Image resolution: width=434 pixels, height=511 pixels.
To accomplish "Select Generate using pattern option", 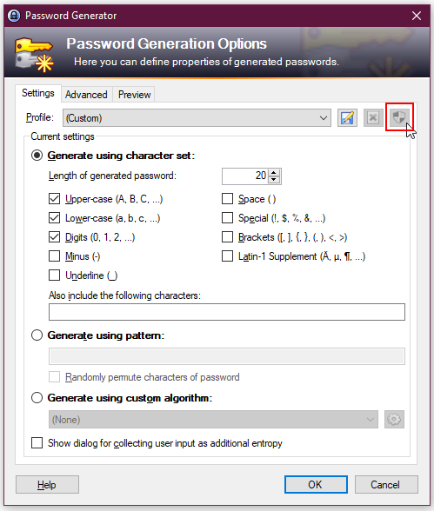I will 37,335.
